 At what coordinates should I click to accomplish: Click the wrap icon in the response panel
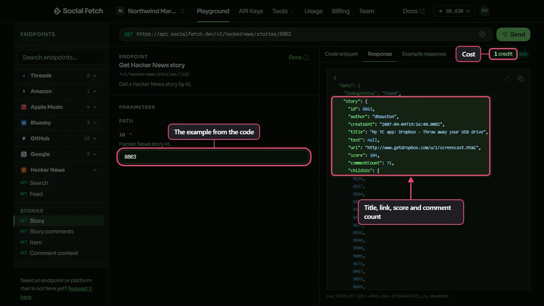507,79
